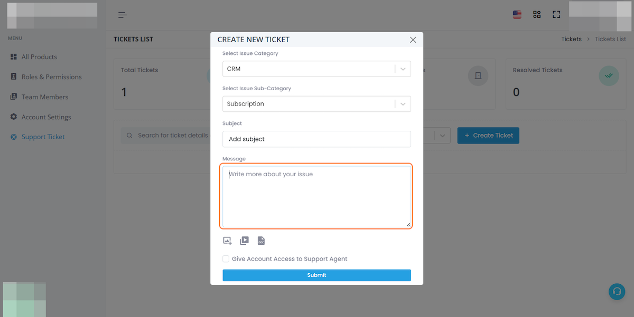Click the Subject input field
This screenshot has width=634, height=317.
point(316,139)
